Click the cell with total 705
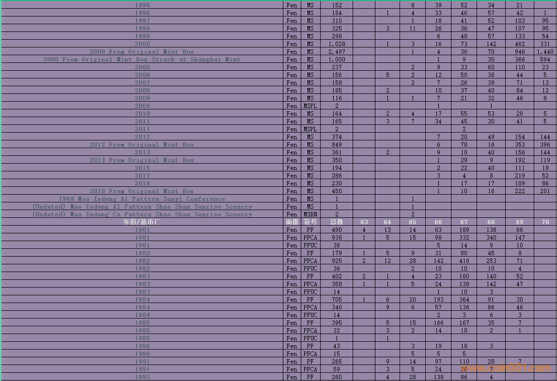557x381 pixels. coord(337,300)
